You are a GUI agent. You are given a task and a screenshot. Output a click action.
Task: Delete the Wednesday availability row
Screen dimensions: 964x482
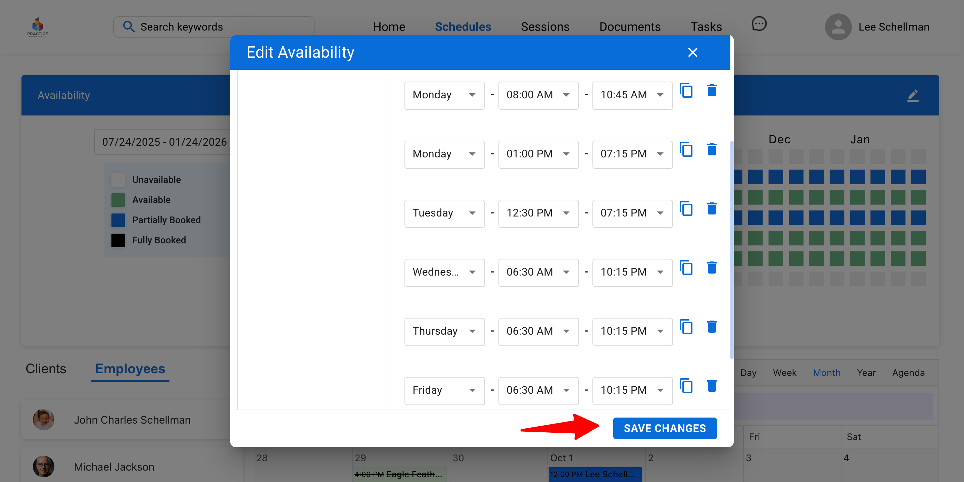(711, 268)
